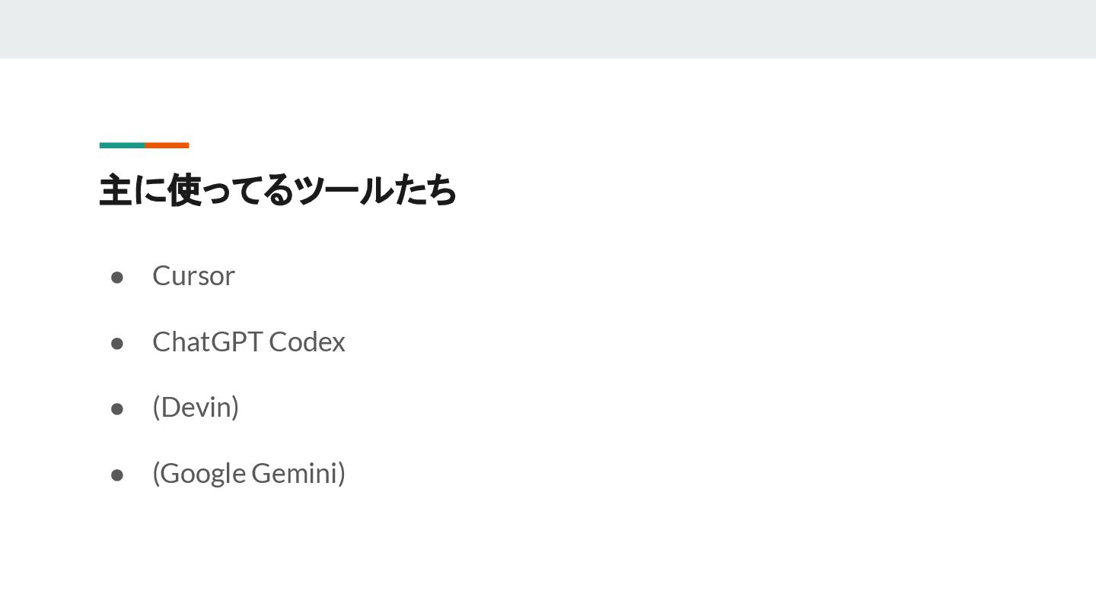Select the Cursor bullet text
This screenshot has width=1096, height=616.
pos(193,275)
